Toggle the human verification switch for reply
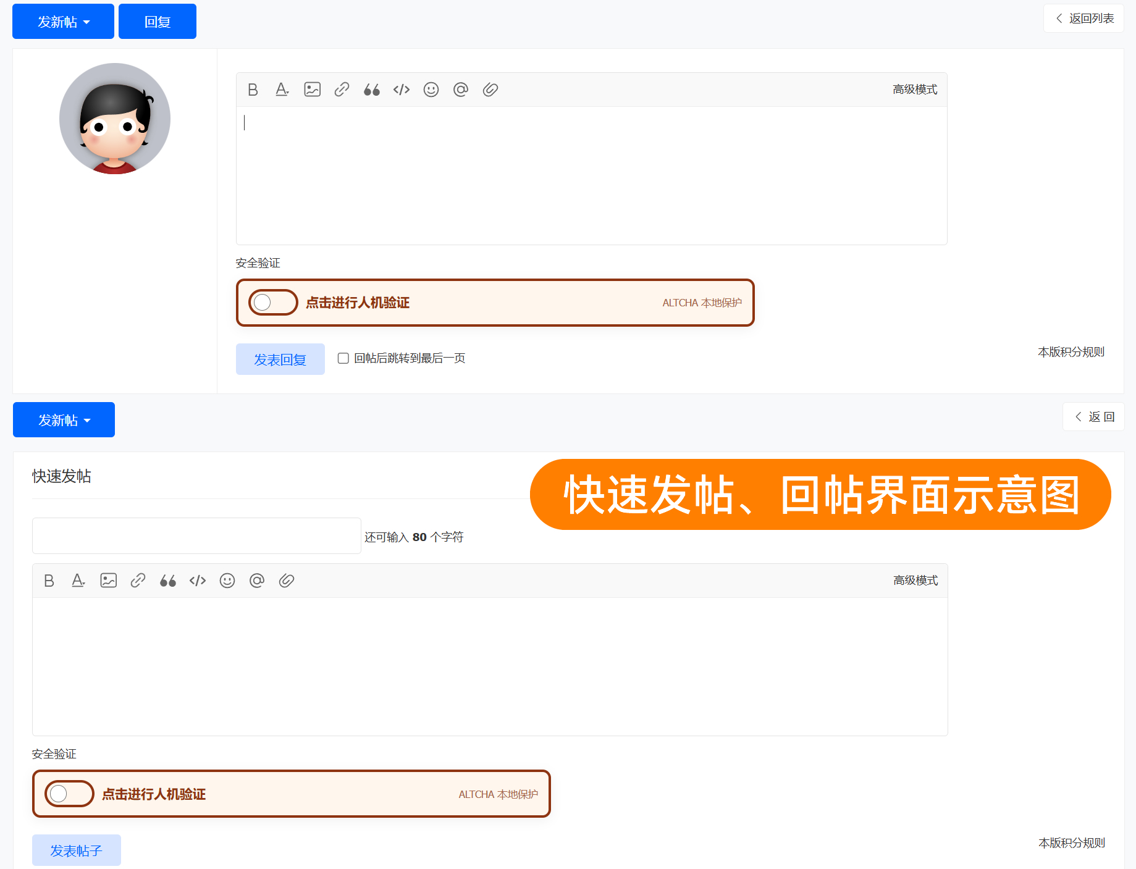The height and width of the screenshot is (869, 1136). click(273, 303)
